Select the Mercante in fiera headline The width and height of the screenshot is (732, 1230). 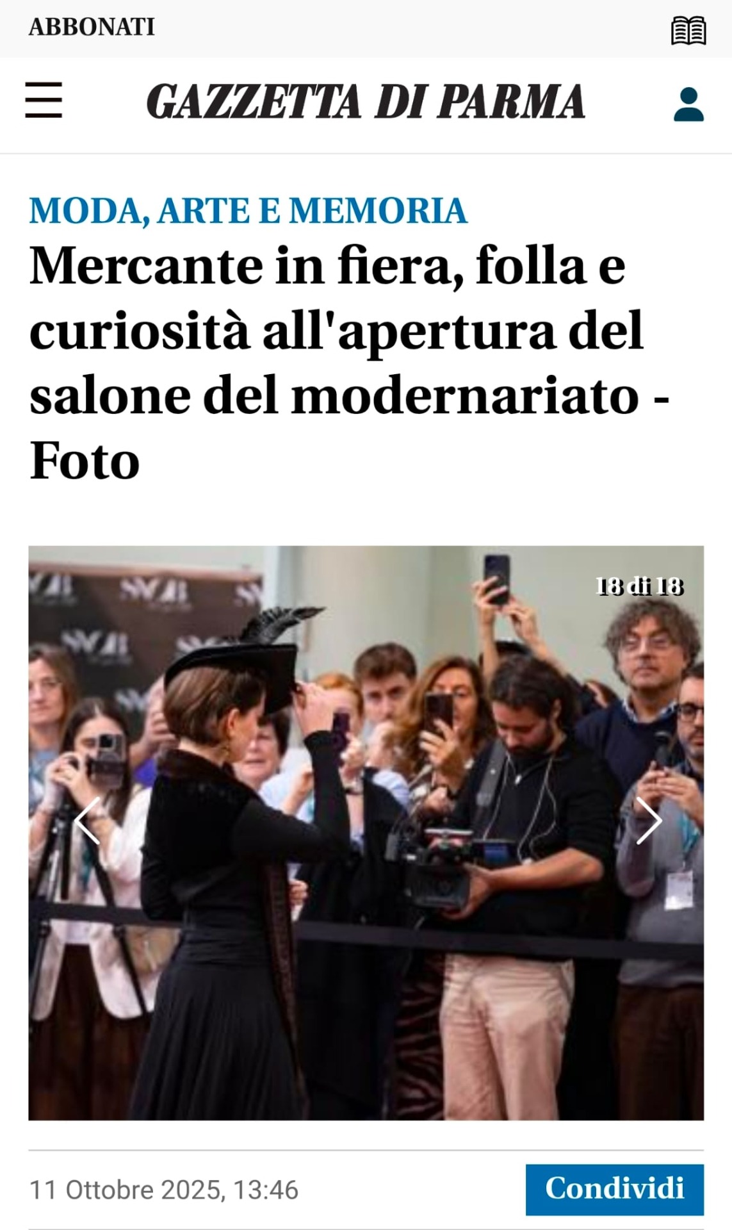pyautogui.click(x=349, y=363)
